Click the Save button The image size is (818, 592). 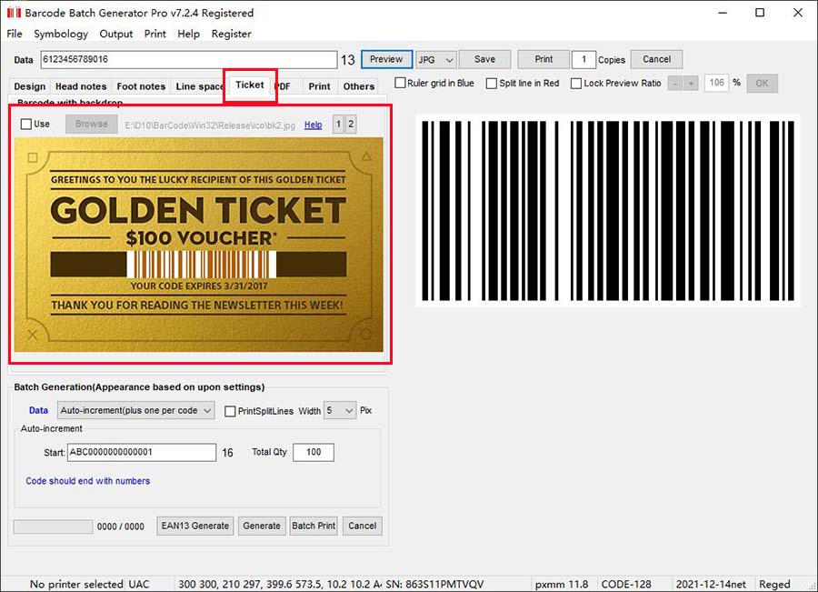[484, 59]
